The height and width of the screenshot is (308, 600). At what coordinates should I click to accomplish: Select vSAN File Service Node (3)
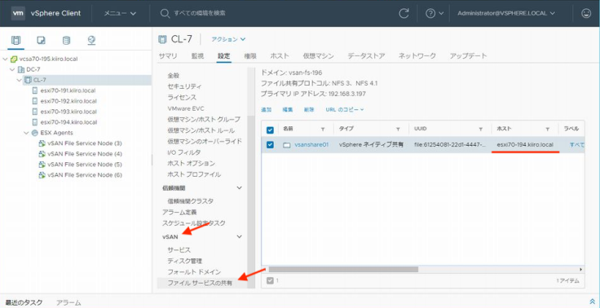click(x=85, y=143)
